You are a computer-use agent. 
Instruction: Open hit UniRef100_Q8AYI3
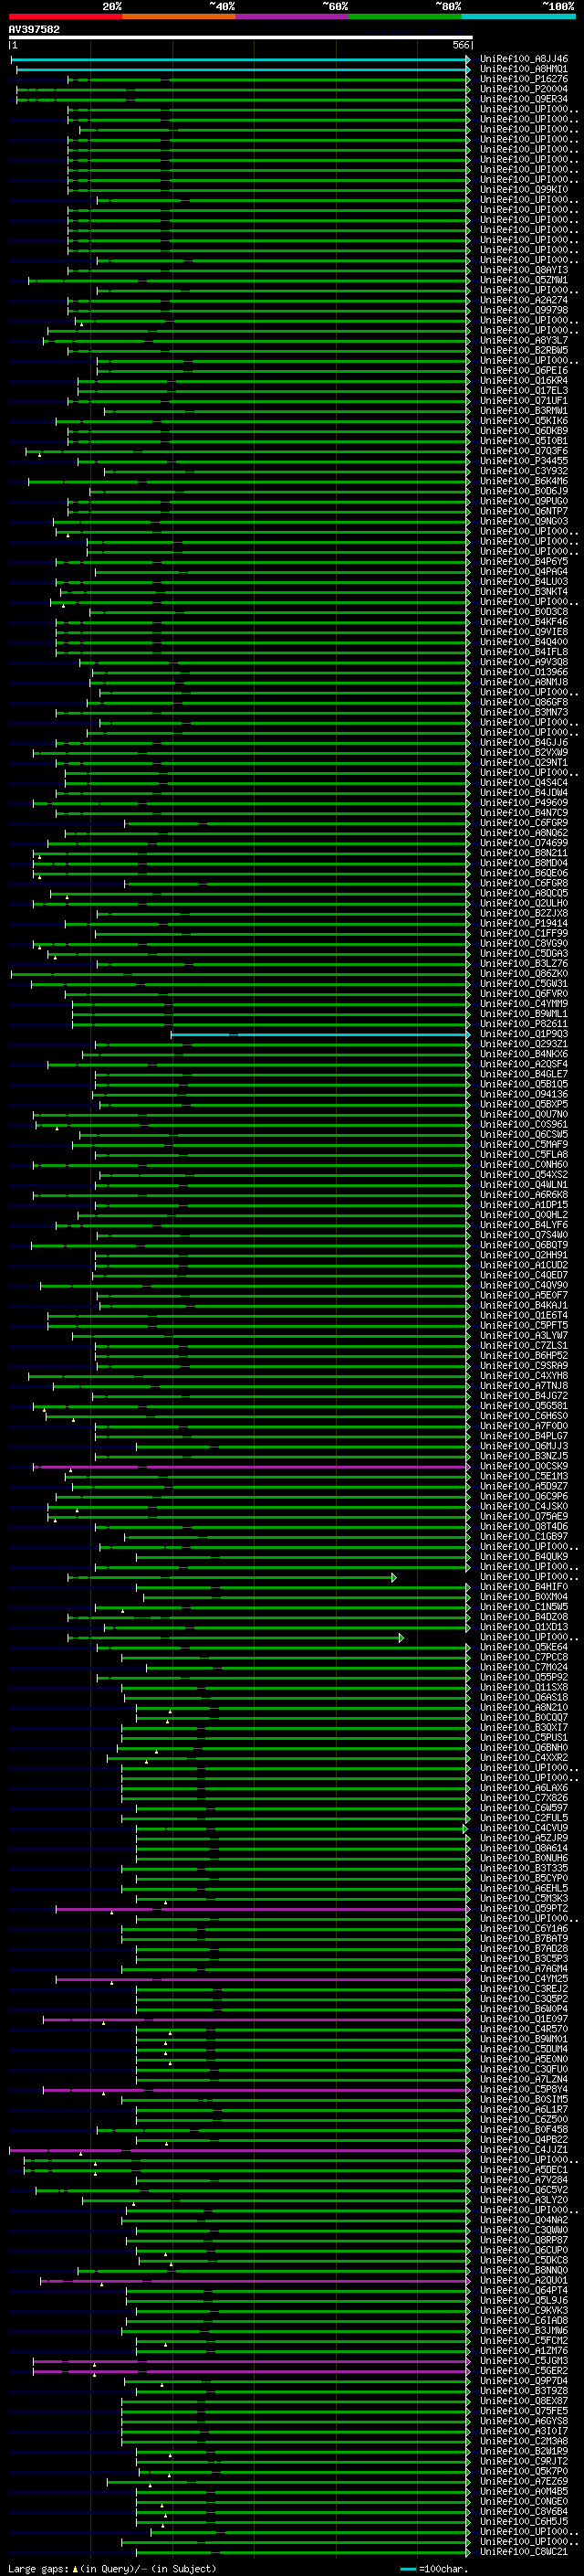coord(523,270)
